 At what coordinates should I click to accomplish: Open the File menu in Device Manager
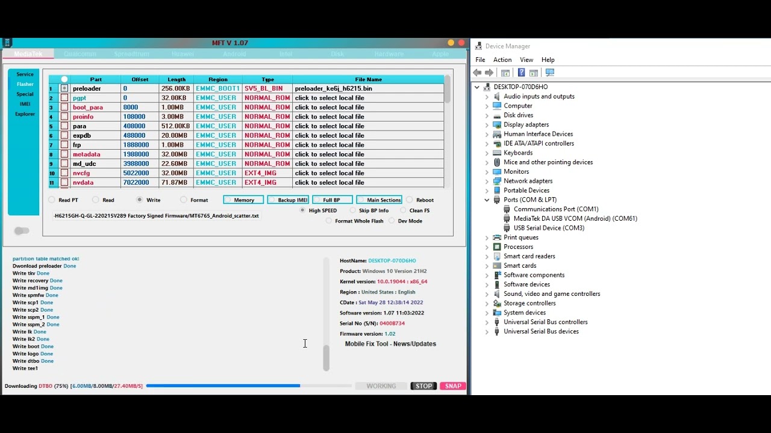(x=480, y=60)
